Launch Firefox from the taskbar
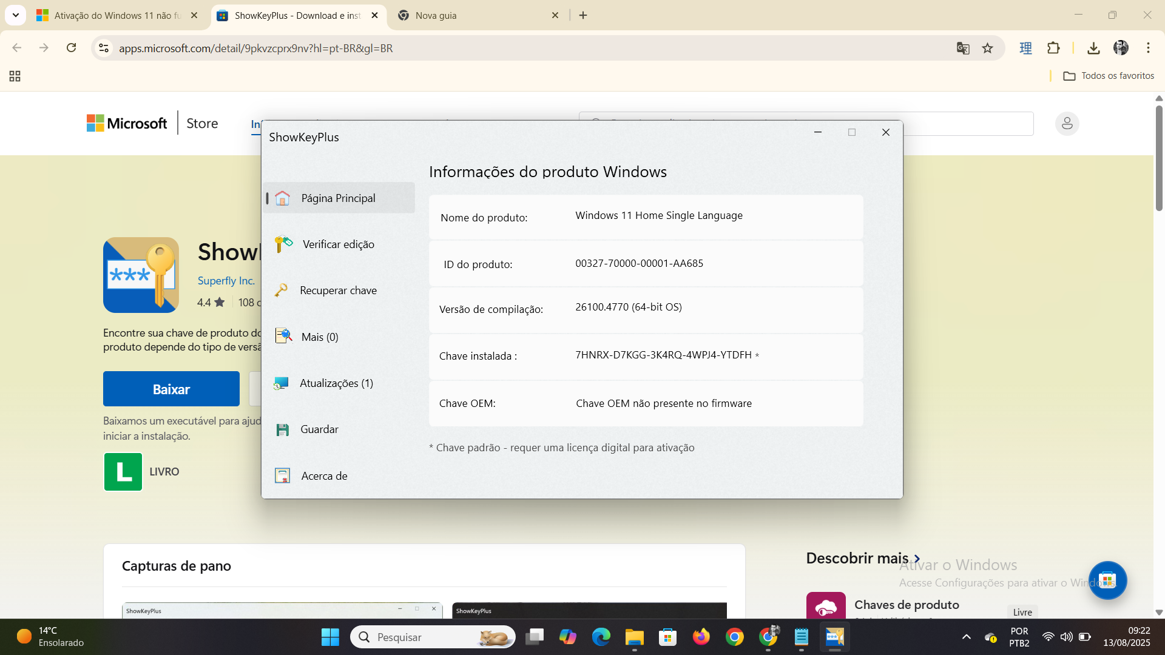The image size is (1165, 655). pyautogui.click(x=701, y=637)
